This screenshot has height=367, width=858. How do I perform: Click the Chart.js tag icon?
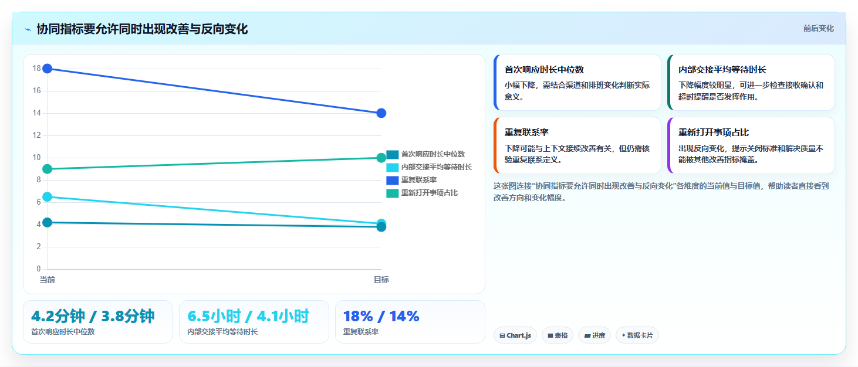tap(502, 336)
